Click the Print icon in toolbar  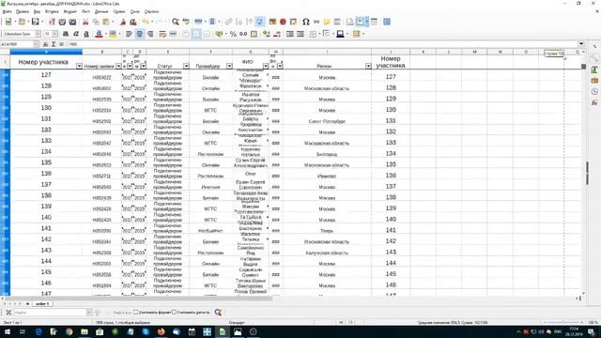[x=62, y=22]
